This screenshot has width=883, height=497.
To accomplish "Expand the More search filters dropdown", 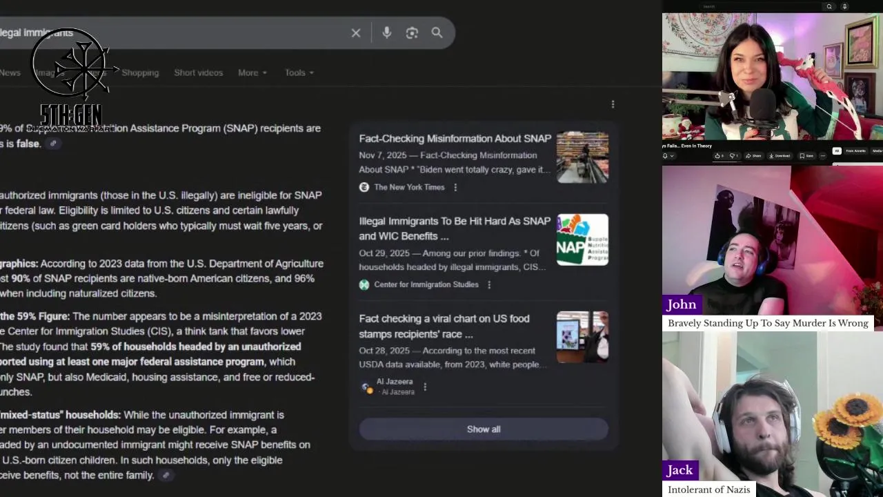I will (252, 72).
